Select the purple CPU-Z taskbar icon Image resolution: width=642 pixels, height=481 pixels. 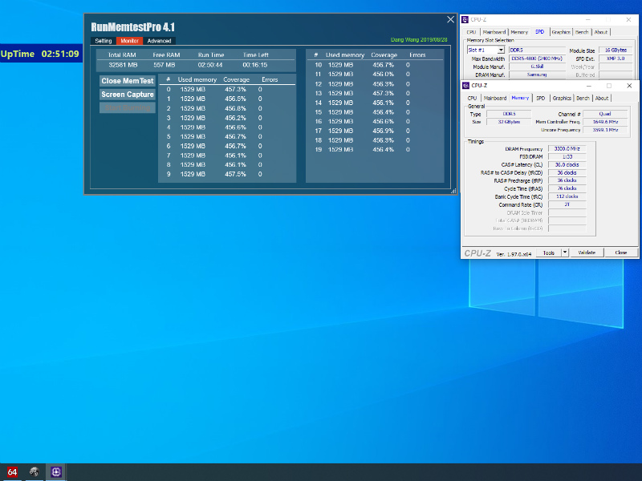[56, 472]
